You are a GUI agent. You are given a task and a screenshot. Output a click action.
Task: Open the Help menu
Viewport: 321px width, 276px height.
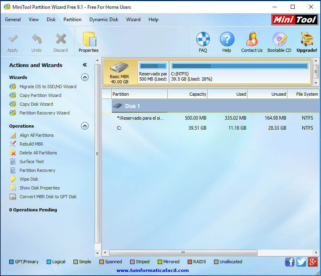point(153,20)
